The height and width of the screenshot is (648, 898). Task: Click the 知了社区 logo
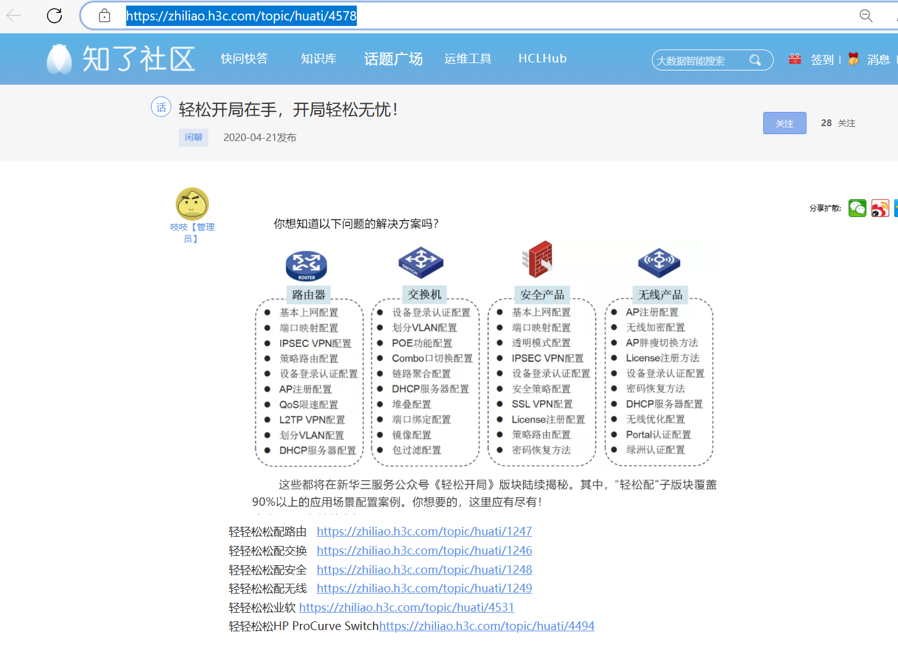coord(121,59)
